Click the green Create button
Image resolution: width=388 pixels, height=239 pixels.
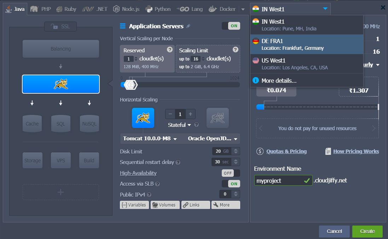pyautogui.click(x=367, y=231)
